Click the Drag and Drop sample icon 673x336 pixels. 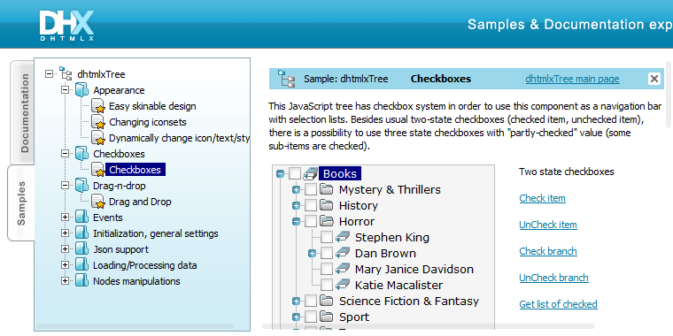click(x=98, y=202)
